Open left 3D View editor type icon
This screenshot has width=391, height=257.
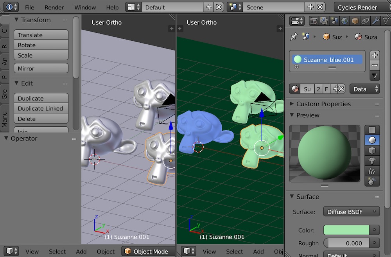(11, 251)
